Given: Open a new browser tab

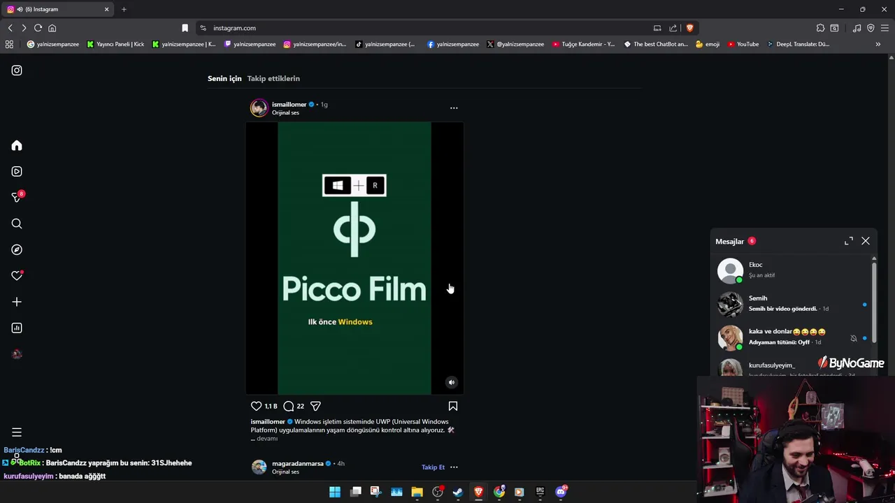Looking at the screenshot, I should click(124, 9).
